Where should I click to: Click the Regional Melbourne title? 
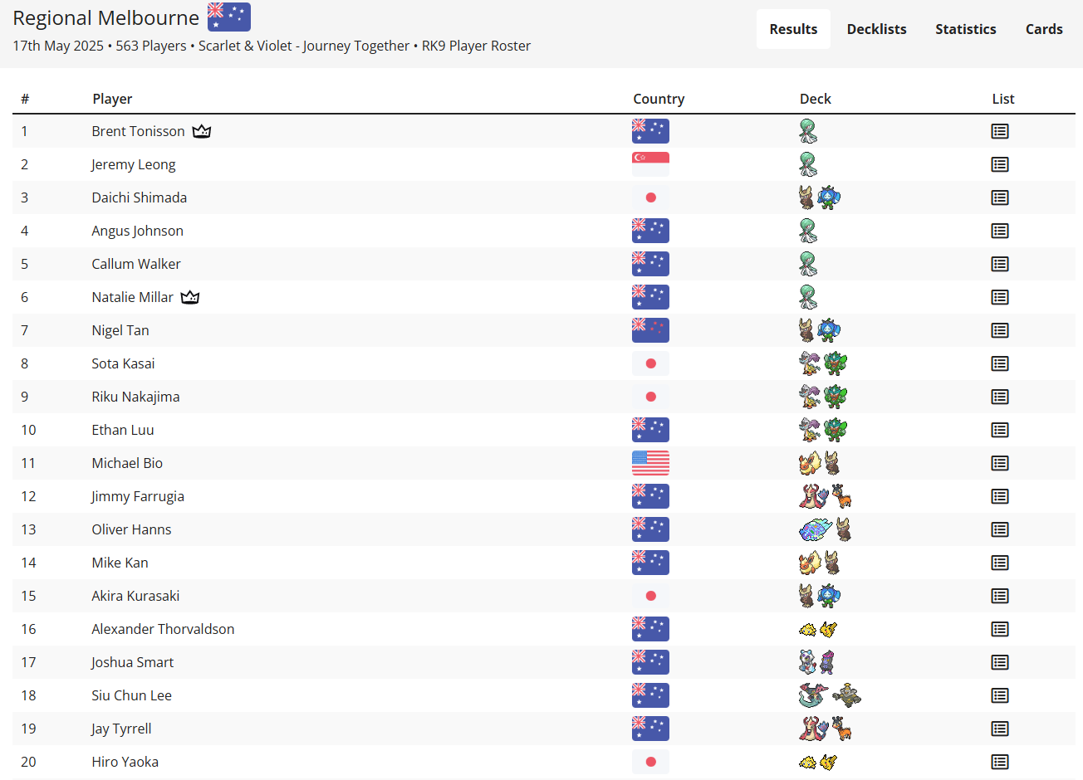105,17
